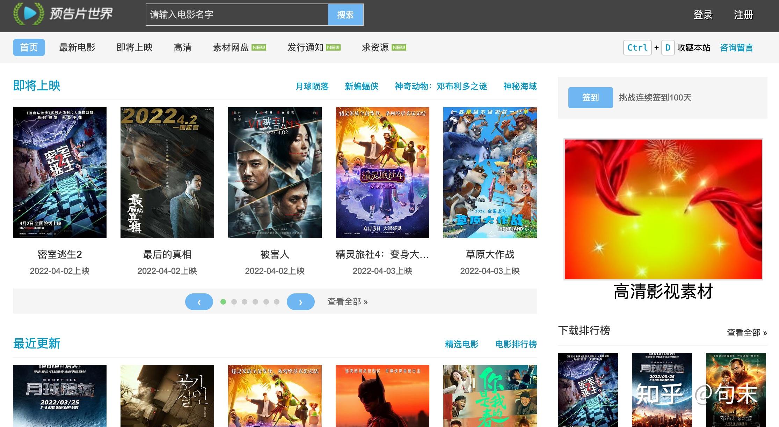Screen dimensions: 779x427
Task: Select the first green carousel dot
Action: point(223,302)
